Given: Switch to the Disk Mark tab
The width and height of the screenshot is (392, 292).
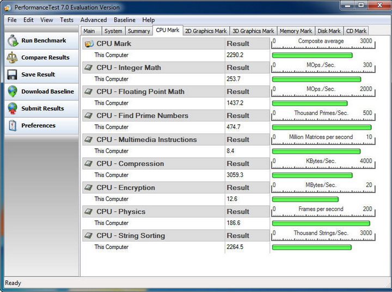Looking at the screenshot, I should point(329,31).
